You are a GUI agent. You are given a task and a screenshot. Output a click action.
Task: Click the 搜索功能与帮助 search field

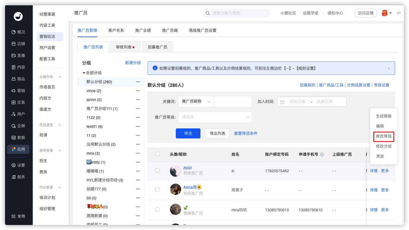tap(236, 13)
